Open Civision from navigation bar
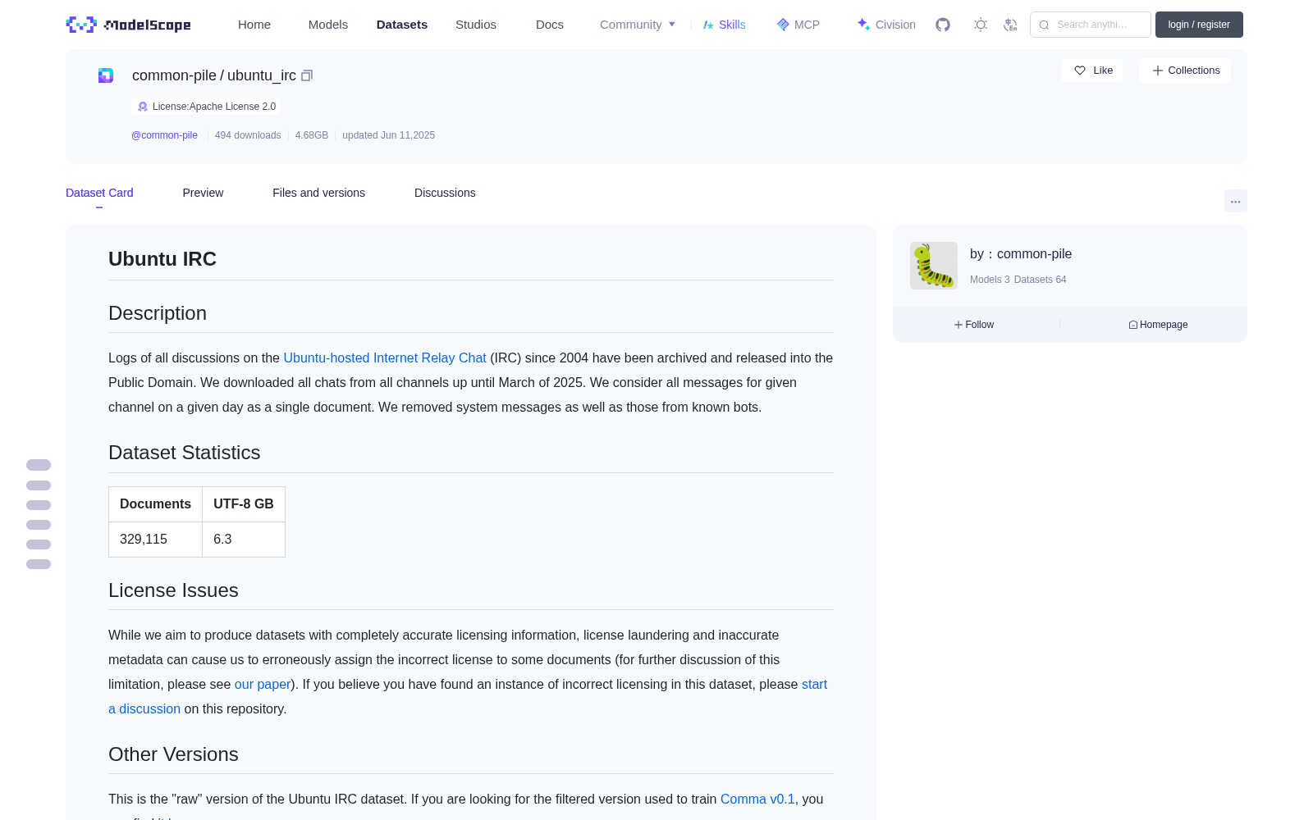 (886, 25)
